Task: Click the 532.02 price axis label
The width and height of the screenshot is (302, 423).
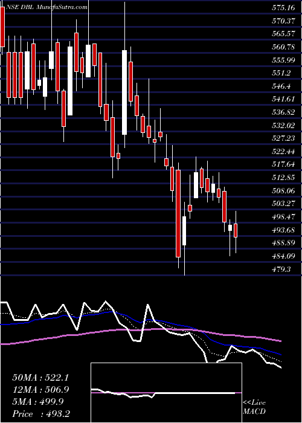Action: (x=283, y=126)
